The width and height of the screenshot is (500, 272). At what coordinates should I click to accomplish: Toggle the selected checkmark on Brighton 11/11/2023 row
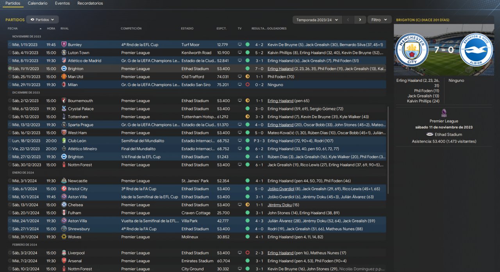click(10, 69)
